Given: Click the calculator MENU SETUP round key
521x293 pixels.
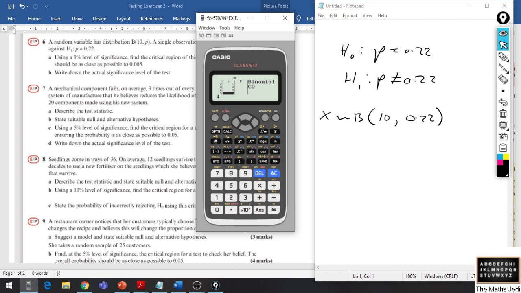Looking at the screenshot, I should pos(265,118).
